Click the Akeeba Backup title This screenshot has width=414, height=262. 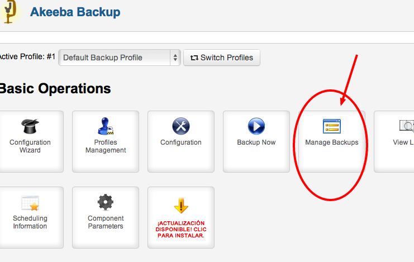[x=75, y=12]
